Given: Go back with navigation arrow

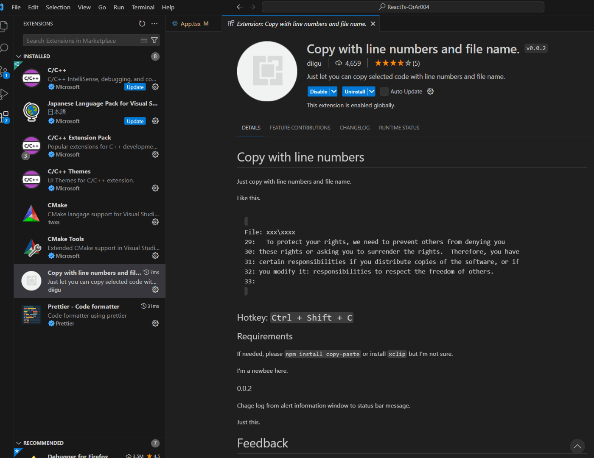Looking at the screenshot, I should (240, 7).
